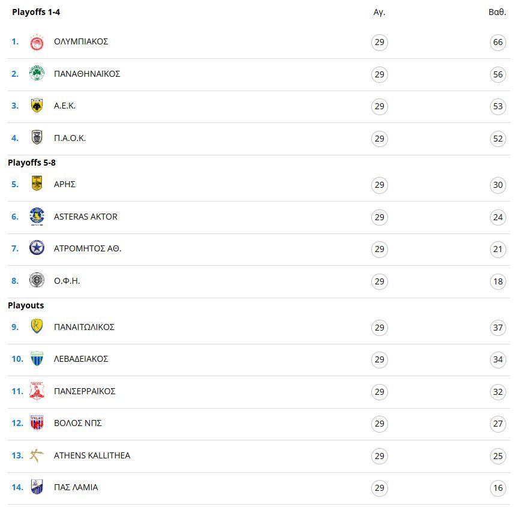Viewport: 514px width, 507px height.
Task: Click the Panserraikos red crest icon
Action: 37,391
